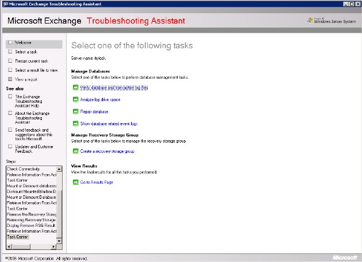The image size is (362, 262).
Task: Open Create a recovery storage group link
Action: (107, 152)
